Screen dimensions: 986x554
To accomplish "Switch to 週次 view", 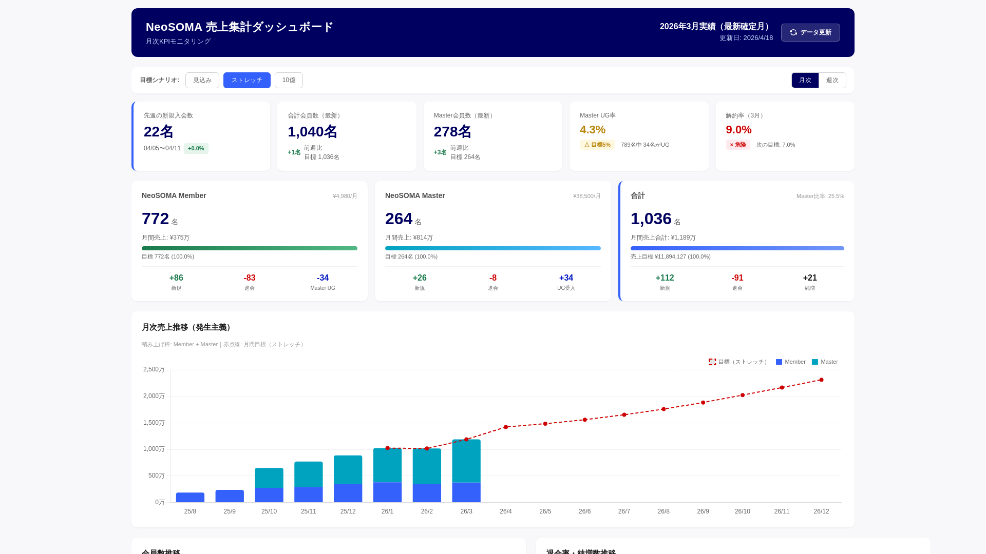I will tap(832, 80).
